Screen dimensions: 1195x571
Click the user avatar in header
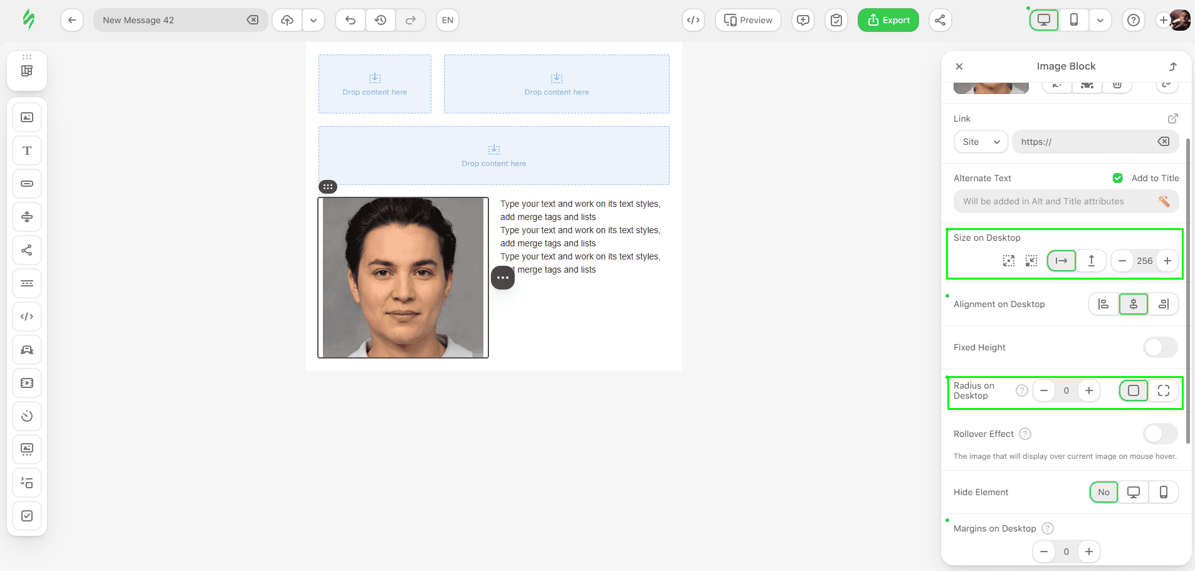coord(1180,20)
